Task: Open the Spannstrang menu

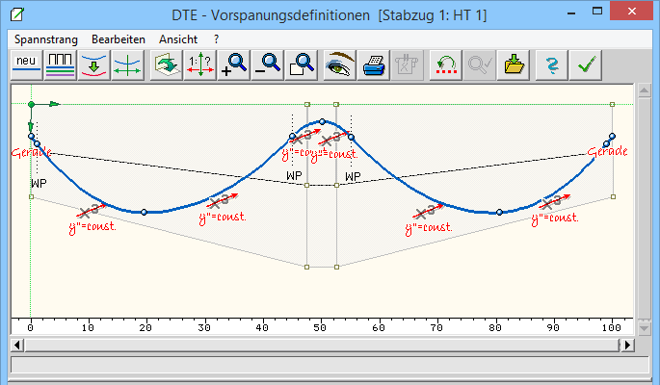Action: (x=45, y=38)
